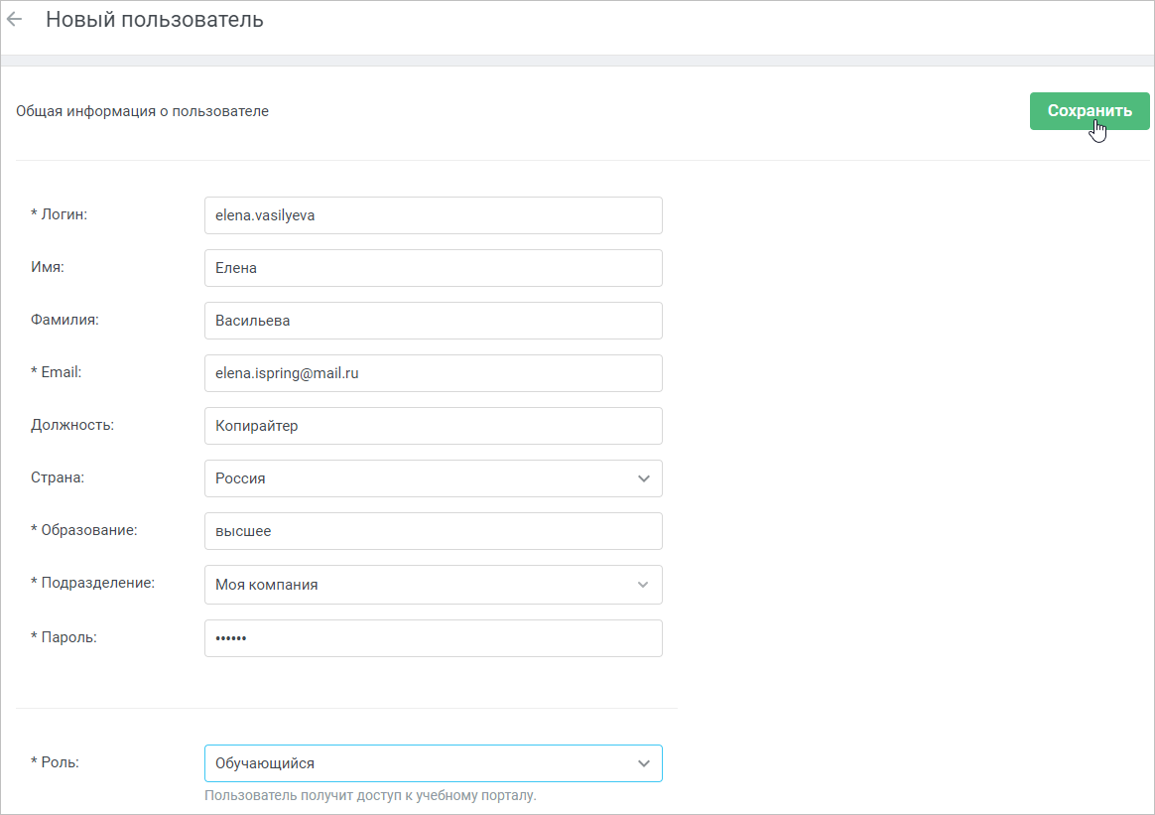Open the Страна dropdown showing Россия

coord(433,478)
